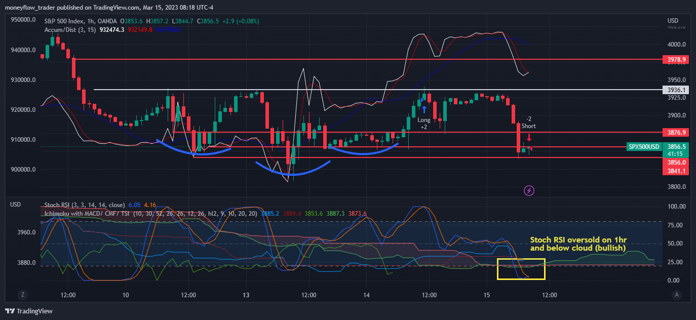Open the TradingView logo link
Image resolution: width=696 pixels, height=320 pixels.
tap(29, 311)
